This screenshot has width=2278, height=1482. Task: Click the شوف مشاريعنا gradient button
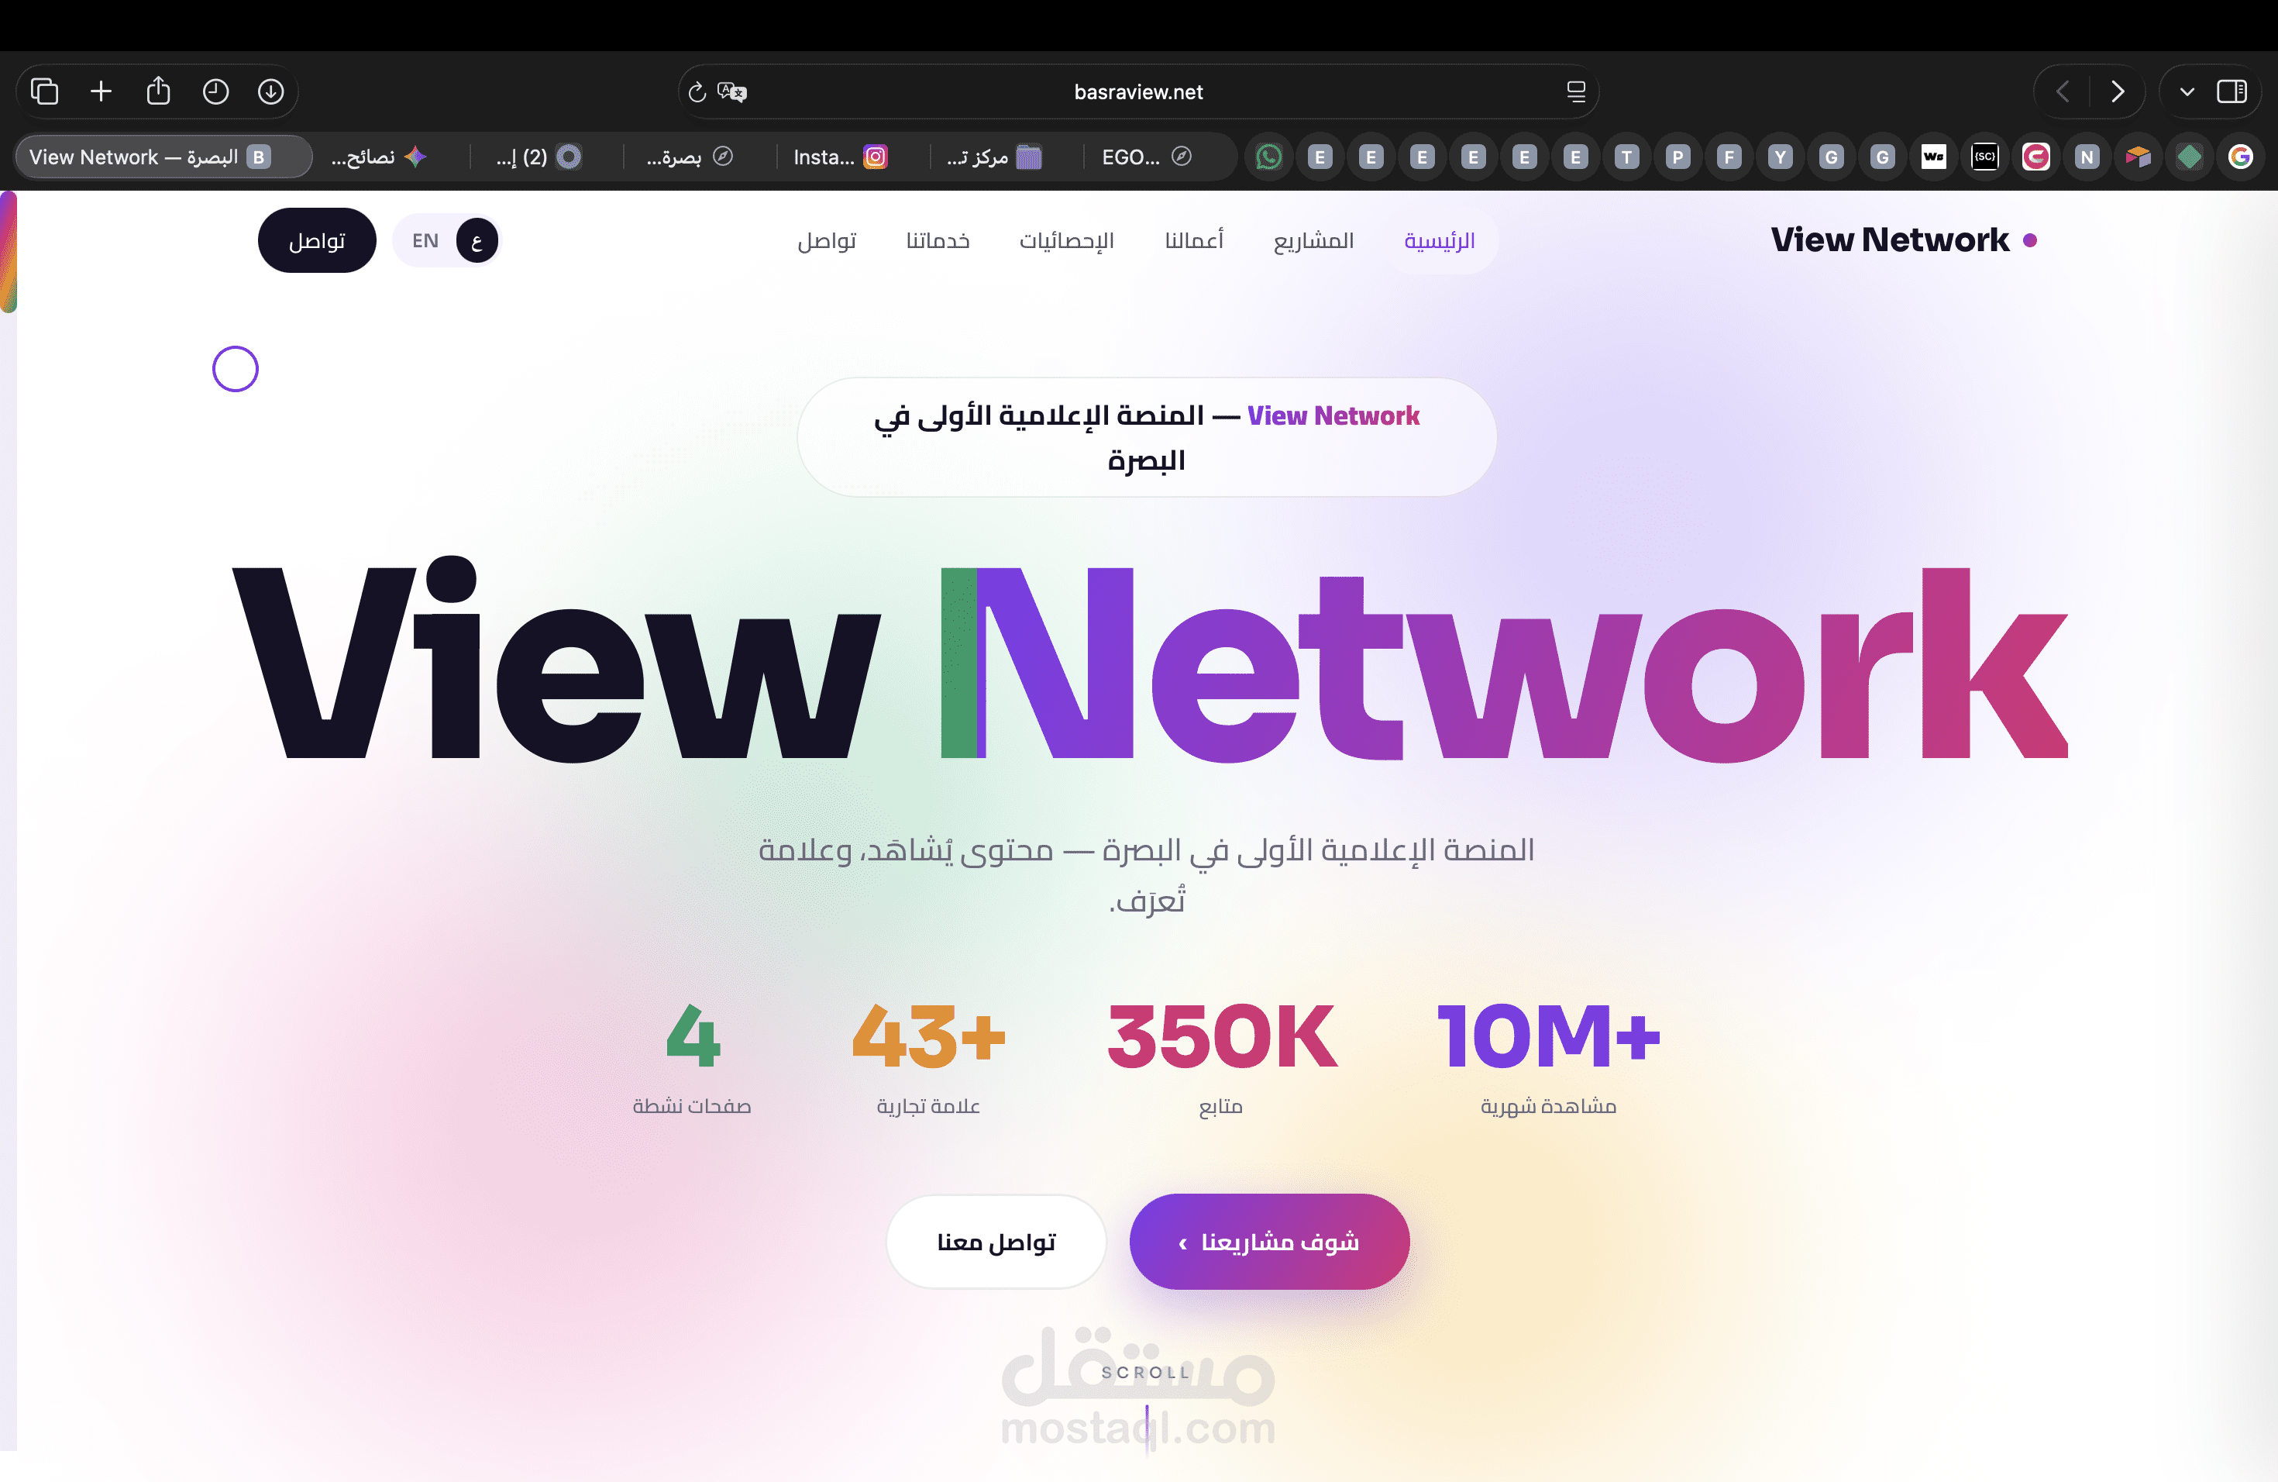tap(1269, 1242)
